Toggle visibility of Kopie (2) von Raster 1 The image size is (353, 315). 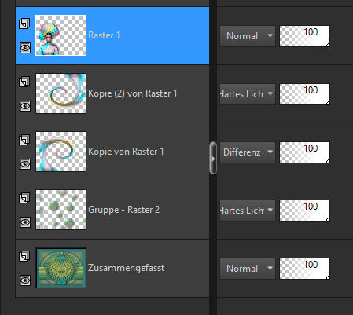point(25,106)
